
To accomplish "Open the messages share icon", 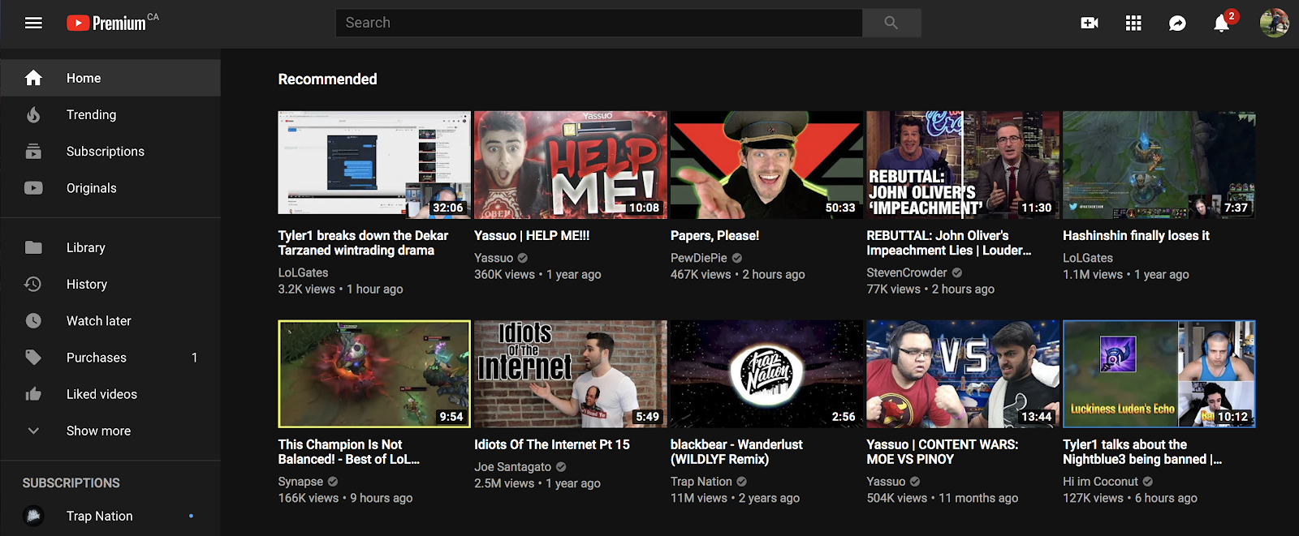I will (1177, 24).
